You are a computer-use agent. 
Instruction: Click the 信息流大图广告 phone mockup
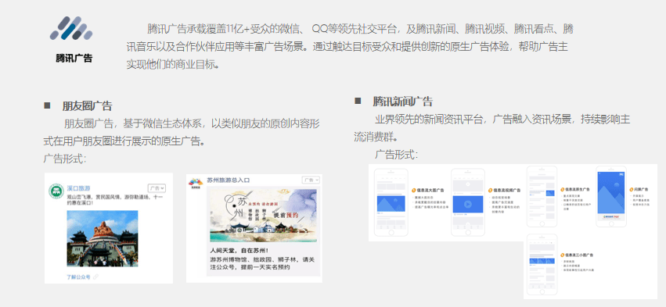pos(391,202)
